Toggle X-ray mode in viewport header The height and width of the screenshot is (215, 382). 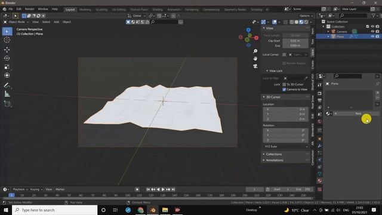285,22
